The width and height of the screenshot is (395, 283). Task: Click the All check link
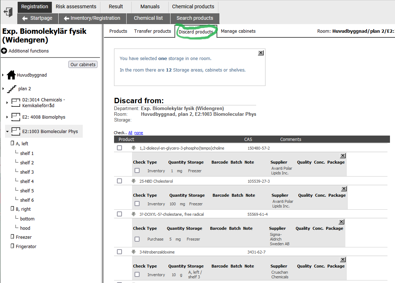pyautogui.click(x=130, y=133)
